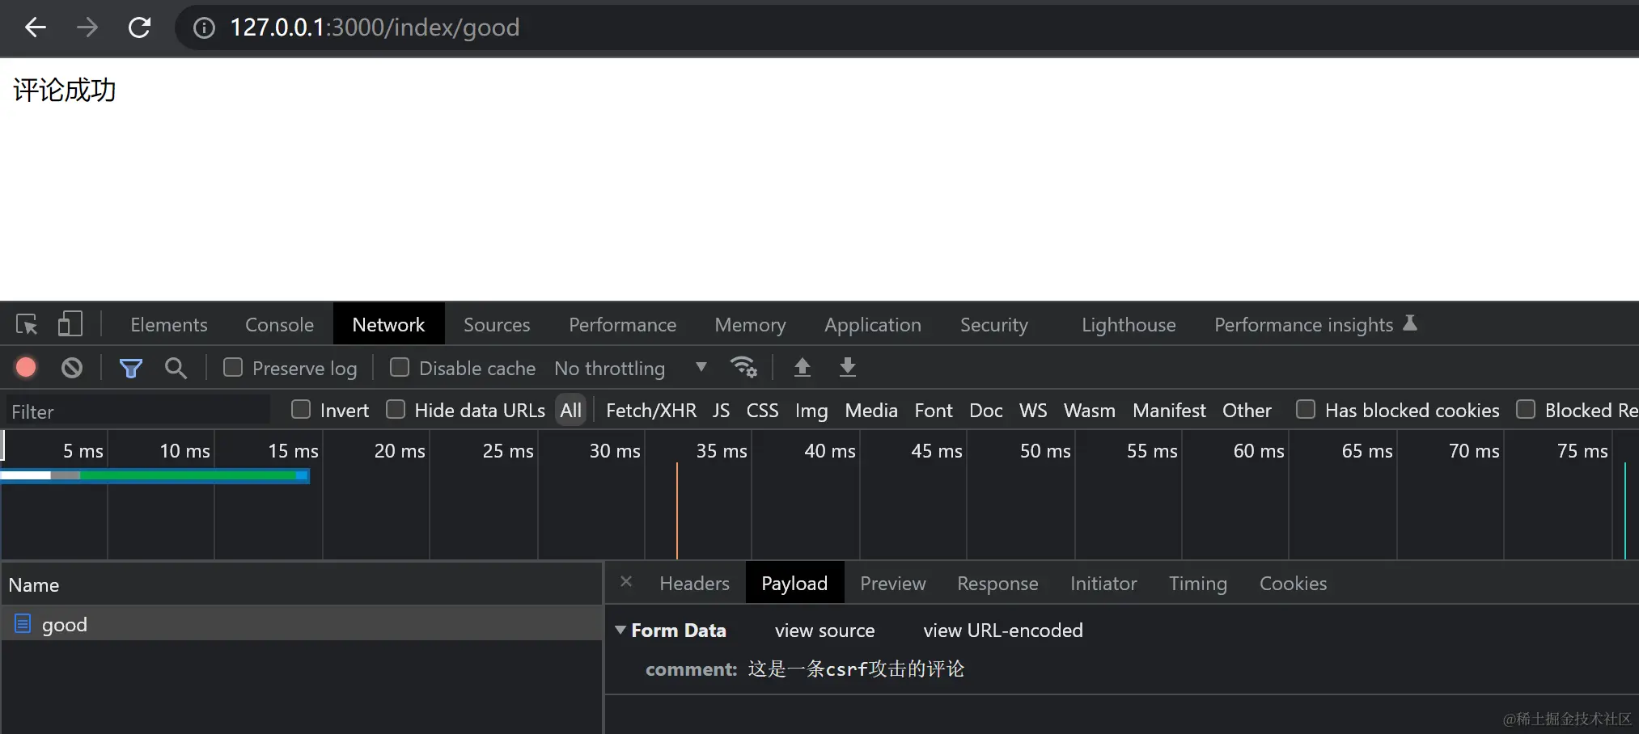Show the Preview tab

892,583
